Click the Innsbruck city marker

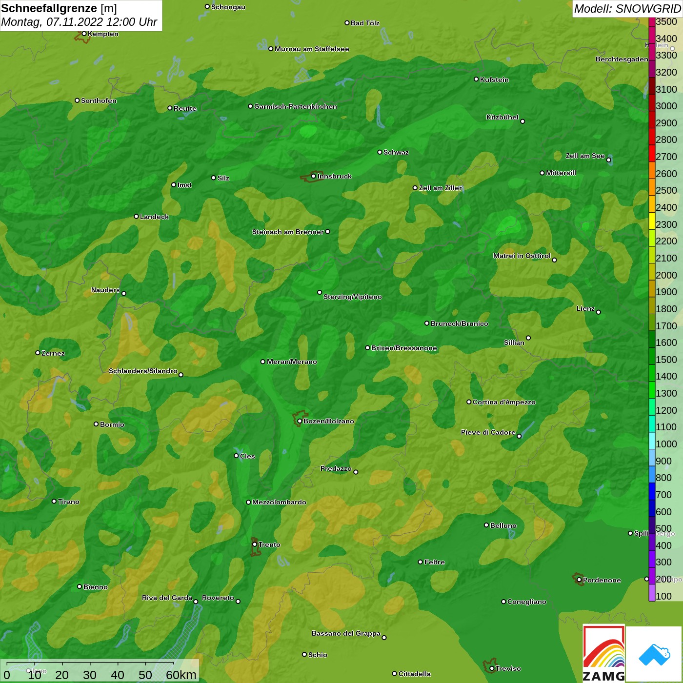click(313, 176)
